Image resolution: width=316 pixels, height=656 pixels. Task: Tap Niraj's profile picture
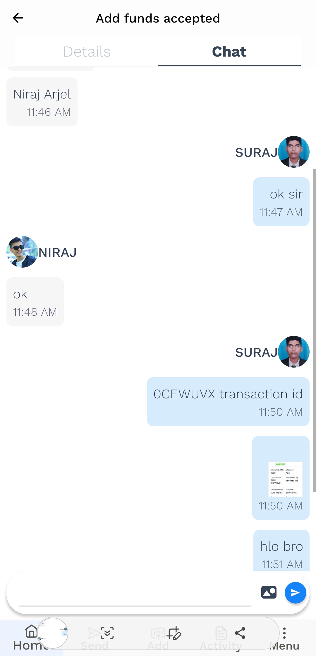click(22, 252)
